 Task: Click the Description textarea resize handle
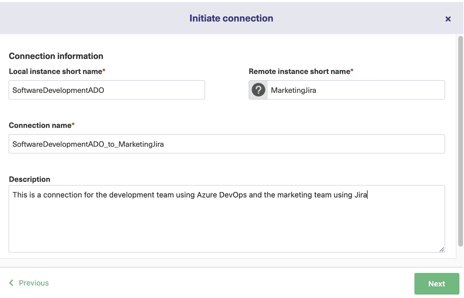point(442,249)
